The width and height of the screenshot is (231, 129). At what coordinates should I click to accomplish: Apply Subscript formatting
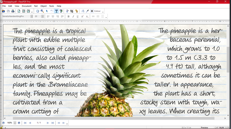(x=87, y=17)
